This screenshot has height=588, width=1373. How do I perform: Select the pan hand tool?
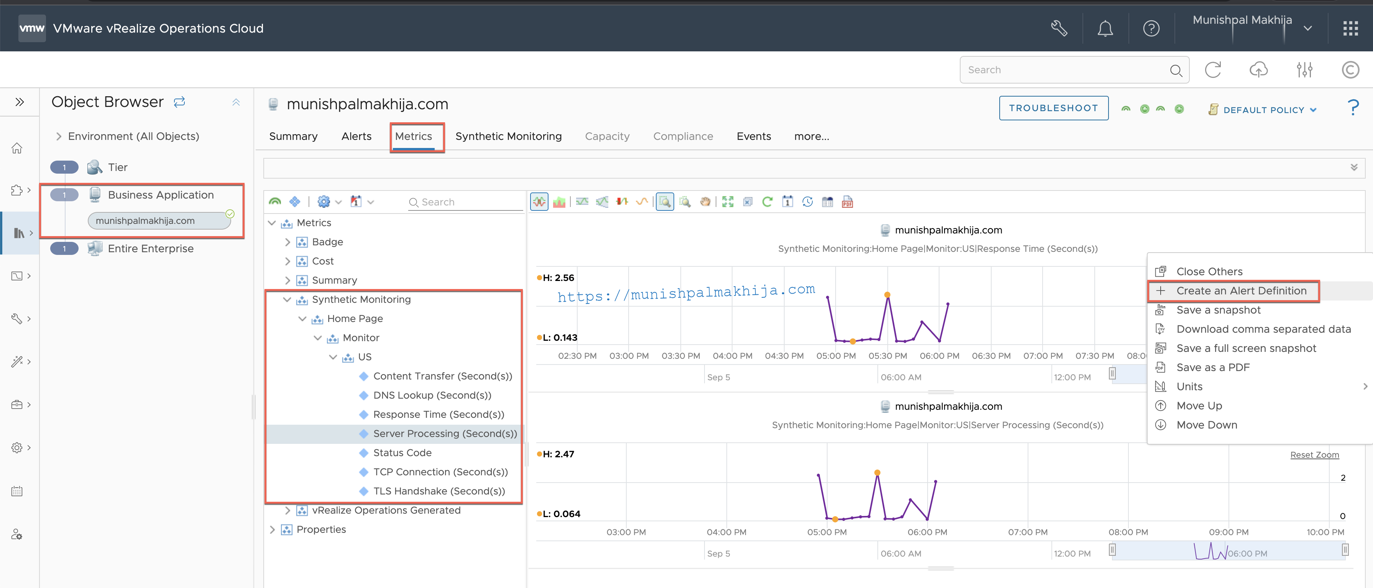pyautogui.click(x=705, y=202)
